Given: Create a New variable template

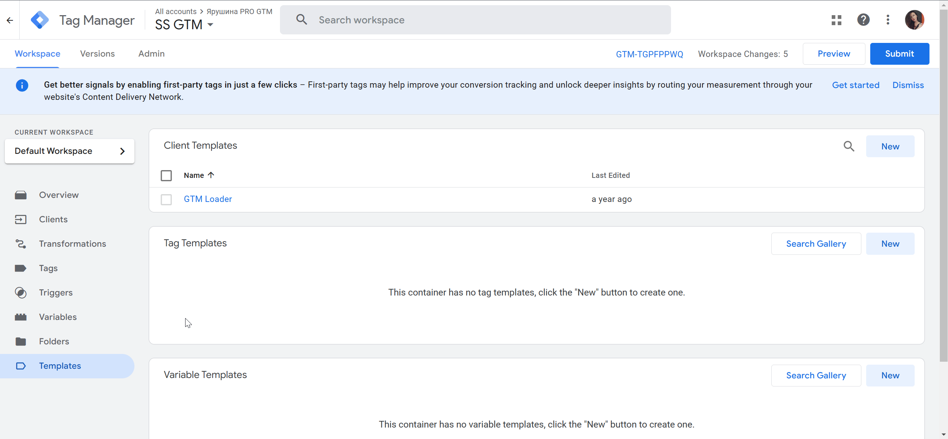Looking at the screenshot, I should point(890,375).
